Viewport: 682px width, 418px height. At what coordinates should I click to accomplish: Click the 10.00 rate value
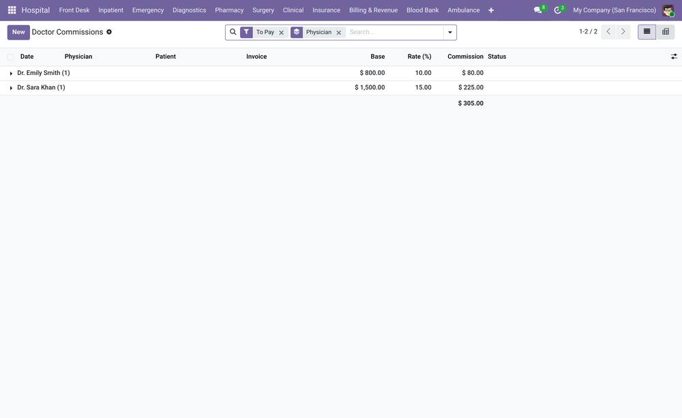pos(424,73)
